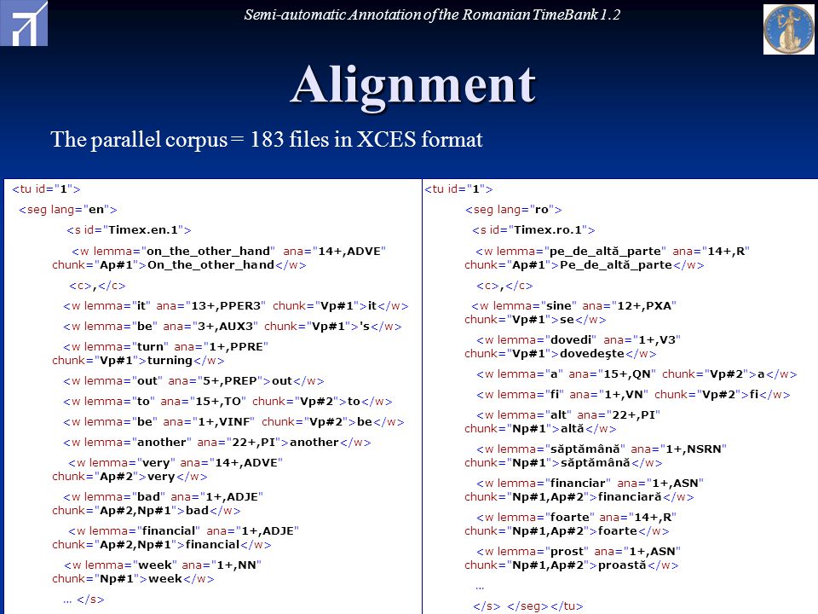This screenshot has width=818, height=614.
Task: Click the line 'The parallel corpus = 183 files in XCES format'
Action: tap(267, 139)
